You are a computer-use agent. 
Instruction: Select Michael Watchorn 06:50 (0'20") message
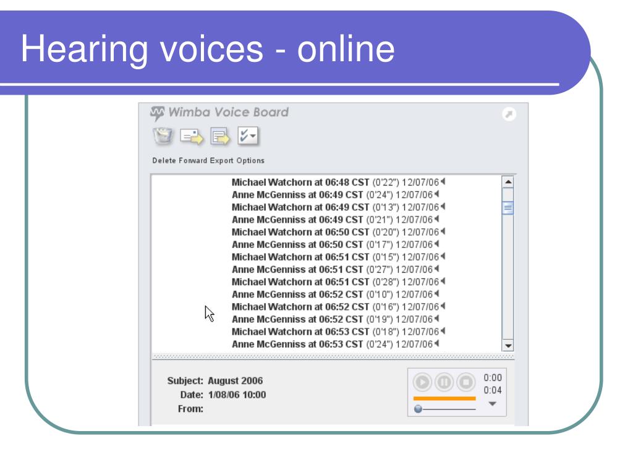pos(338,233)
